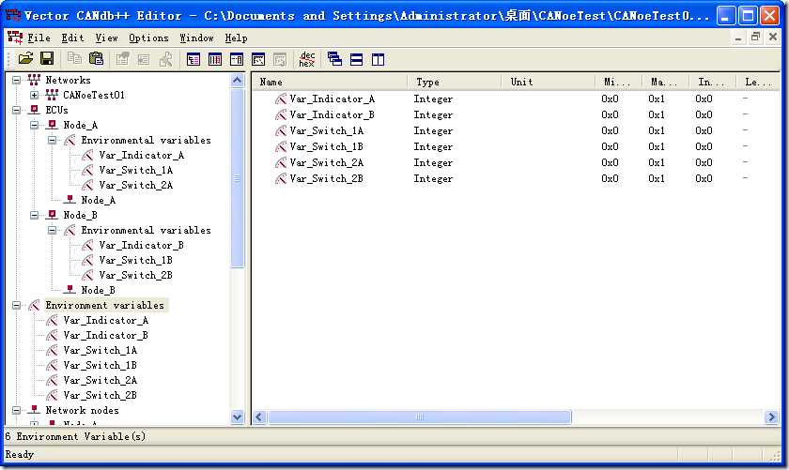The image size is (789, 470).
Task: Collapse the Environment variables root node
Action: click(x=17, y=305)
